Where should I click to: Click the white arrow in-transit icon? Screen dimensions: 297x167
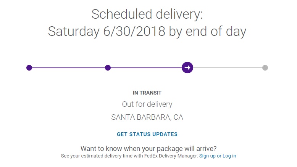[x=187, y=68]
